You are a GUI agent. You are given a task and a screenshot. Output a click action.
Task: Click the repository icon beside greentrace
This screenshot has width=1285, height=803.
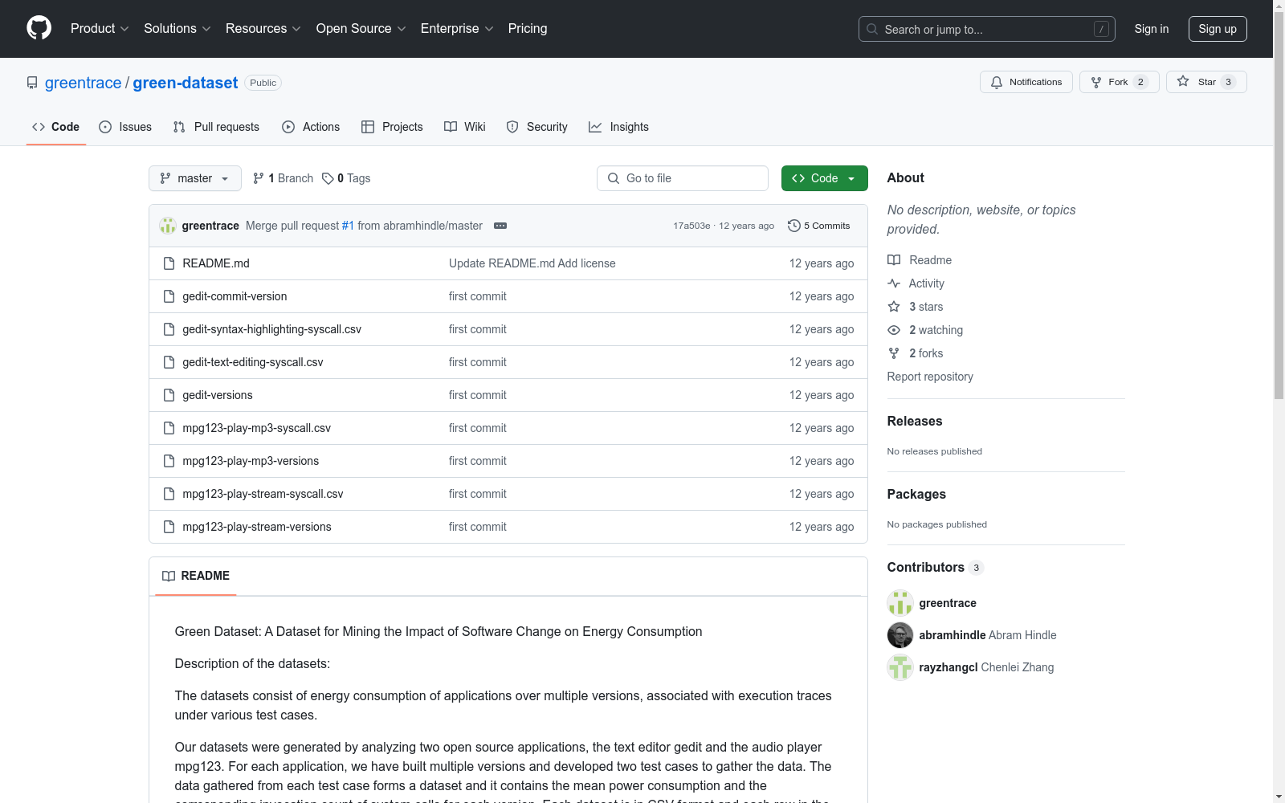(32, 83)
